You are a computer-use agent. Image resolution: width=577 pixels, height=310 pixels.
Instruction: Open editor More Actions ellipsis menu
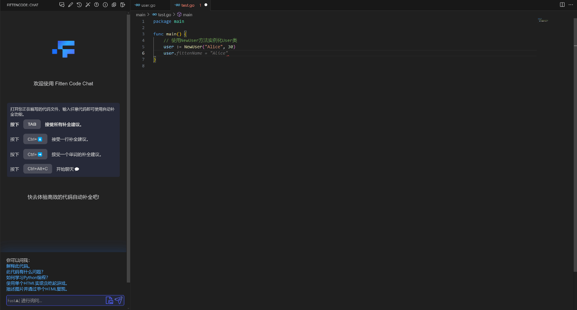571,5
